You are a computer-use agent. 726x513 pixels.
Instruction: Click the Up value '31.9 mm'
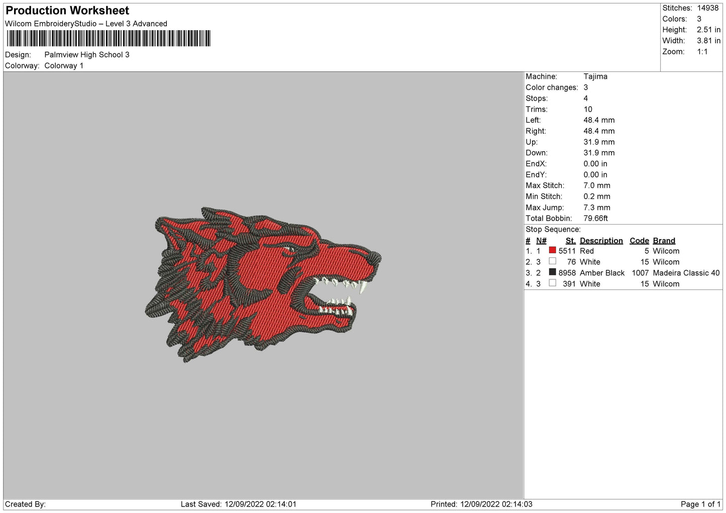599,142
